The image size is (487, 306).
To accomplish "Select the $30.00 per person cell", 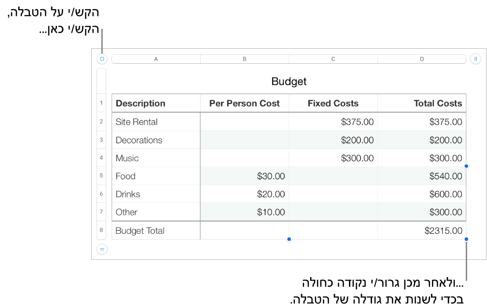I will click(244, 176).
